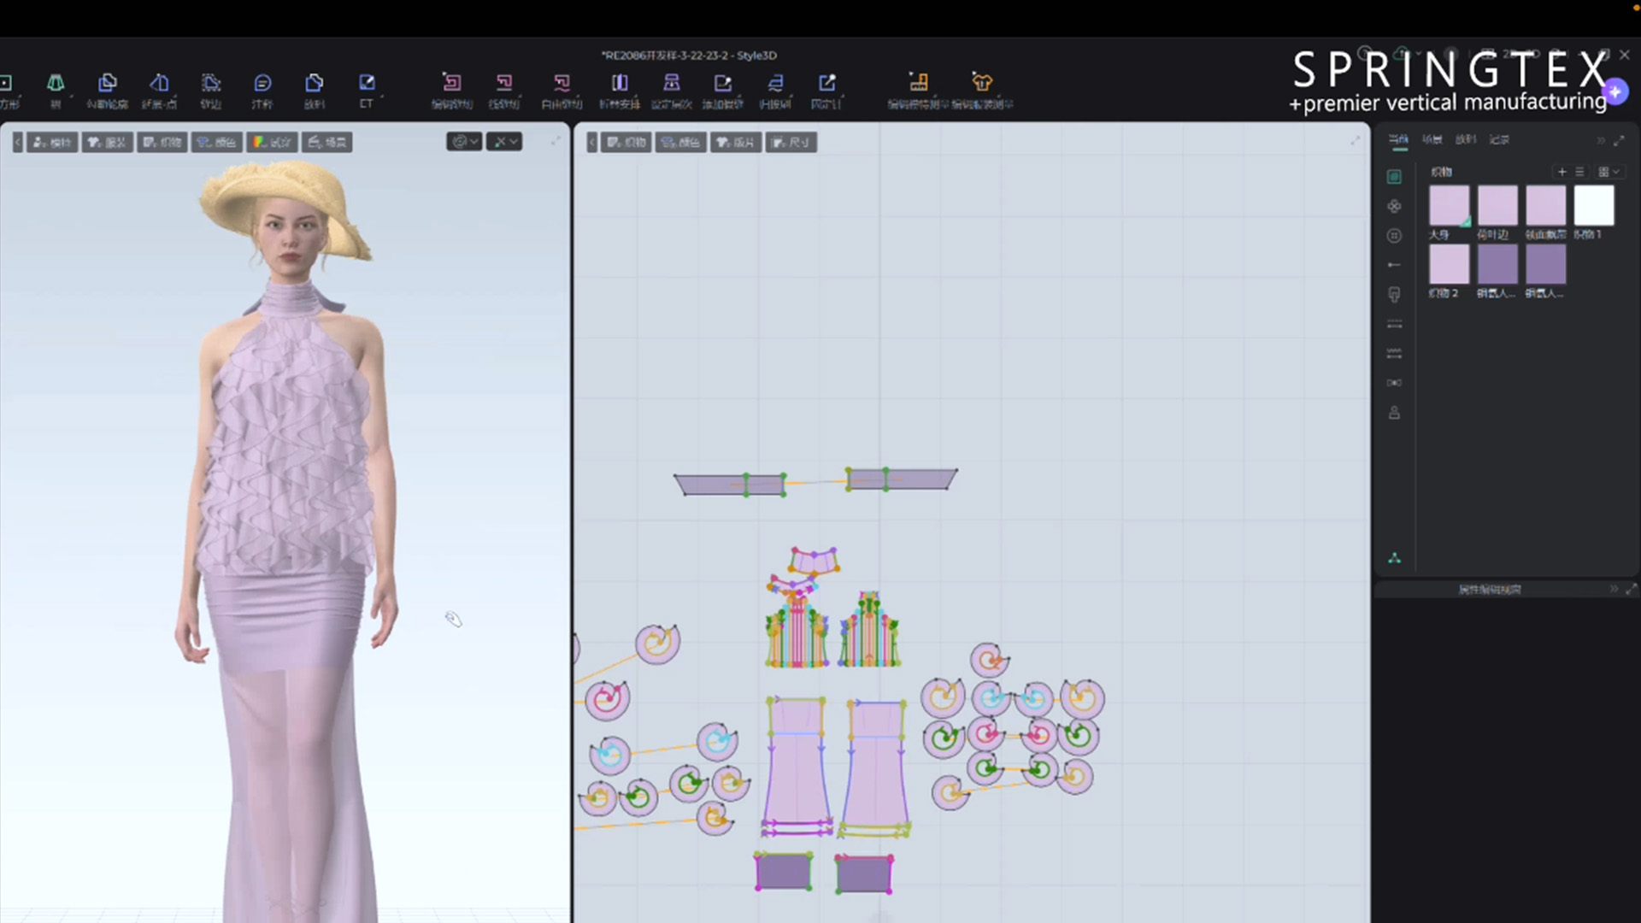1641x923 pixels.
Task: Toggle 颜色 display mode in 2D window
Action: click(x=681, y=142)
